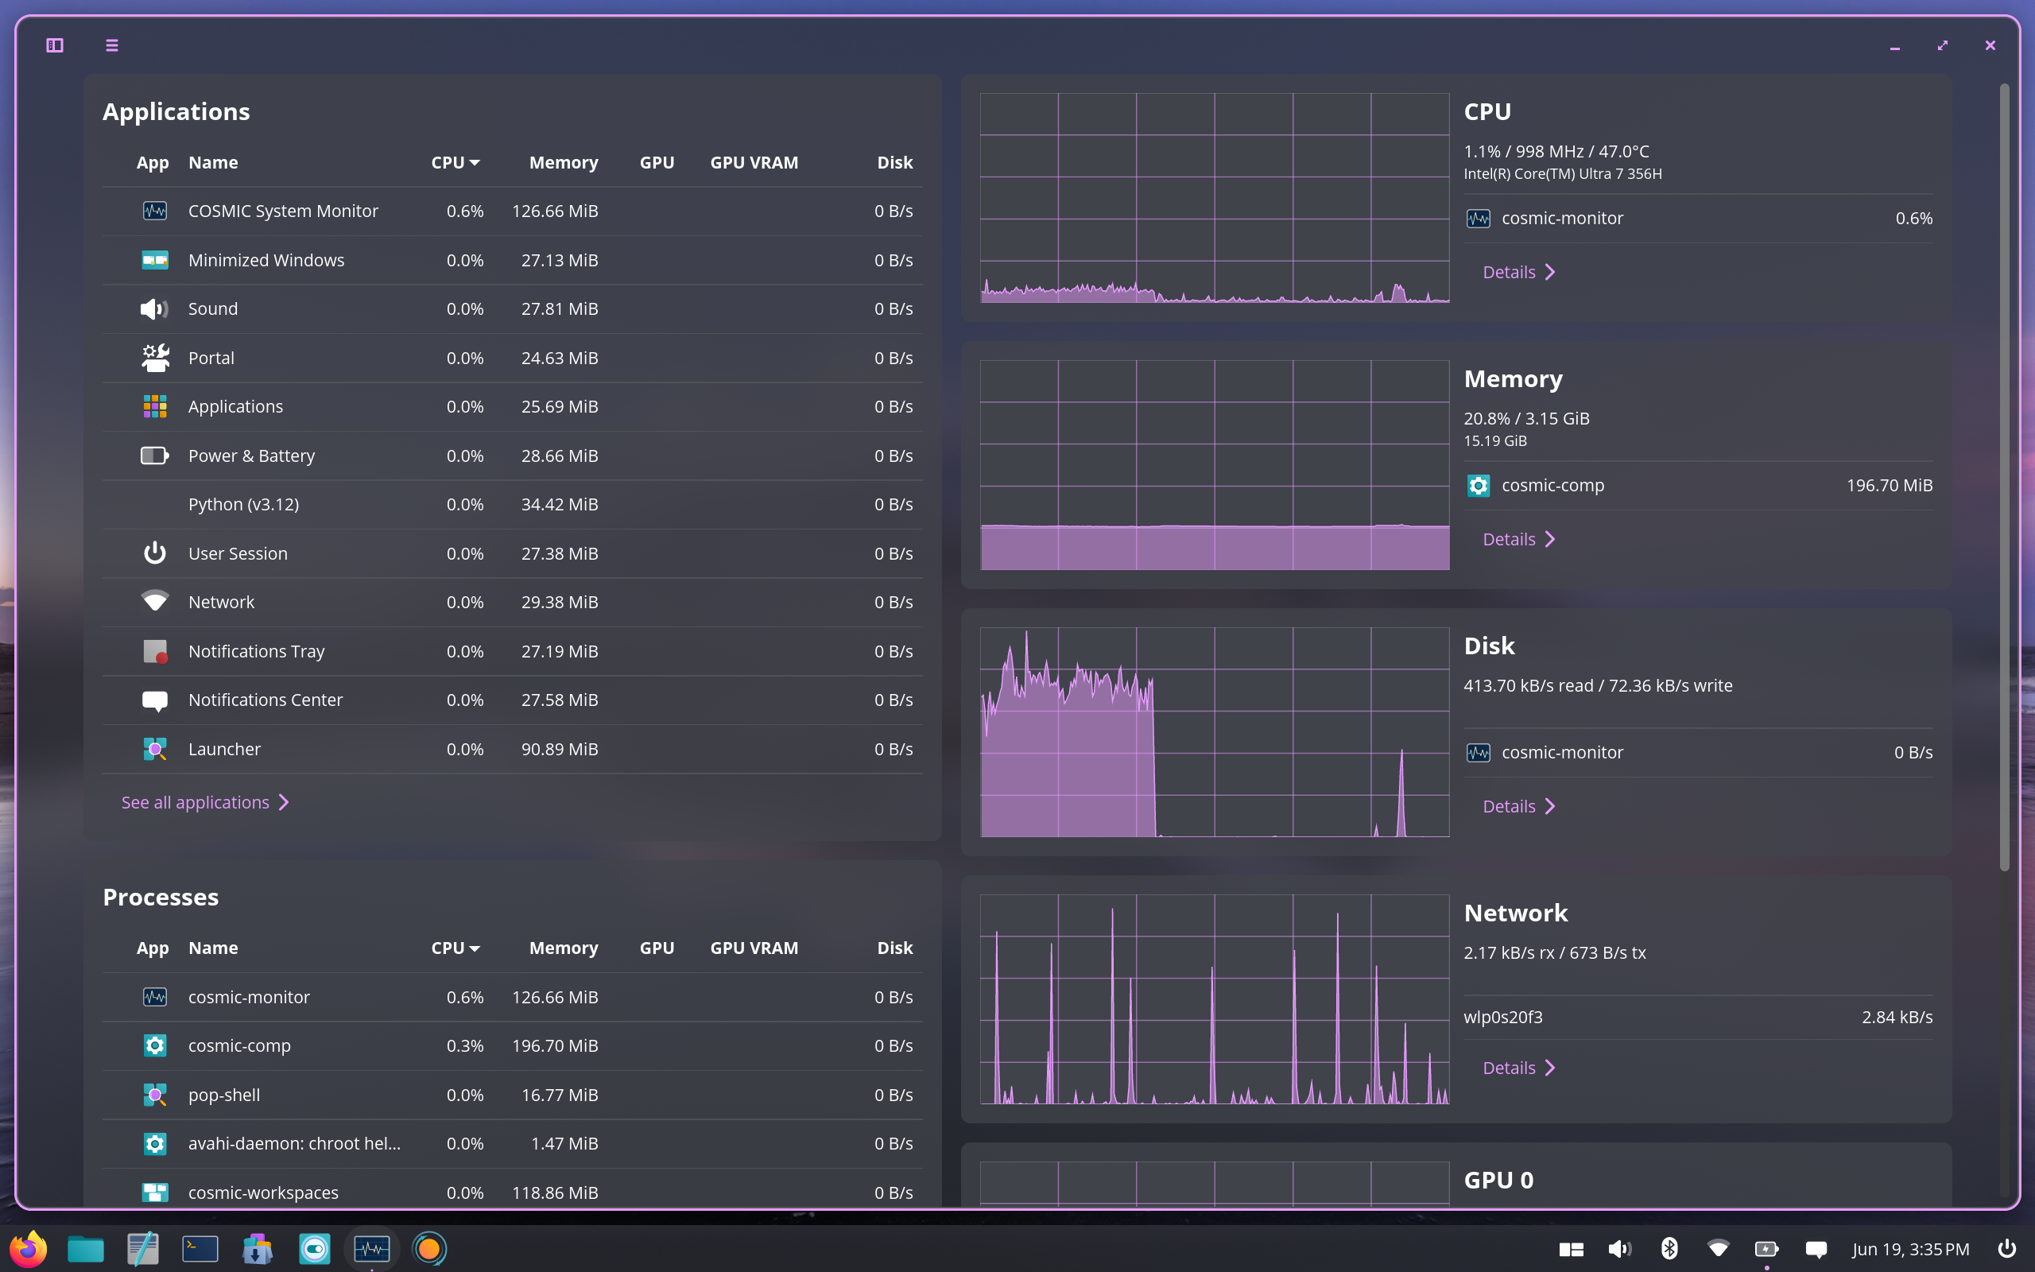The height and width of the screenshot is (1272, 2035).
Task: Click the Notifications Tray icon
Action: (155, 651)
